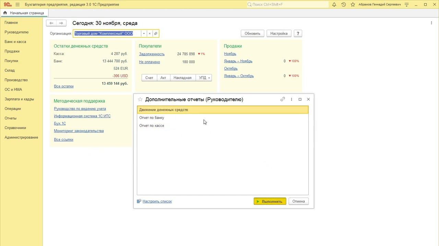
Task: Open the Отчеты section
Action: (11, 118)
